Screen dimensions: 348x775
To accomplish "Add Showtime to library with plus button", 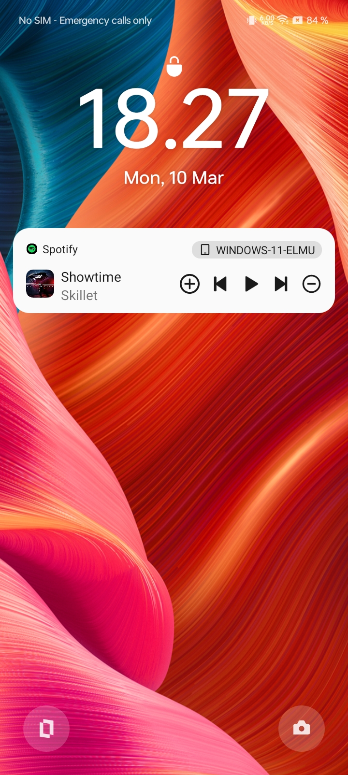I will pyautogui.click(x=189, y=284).
